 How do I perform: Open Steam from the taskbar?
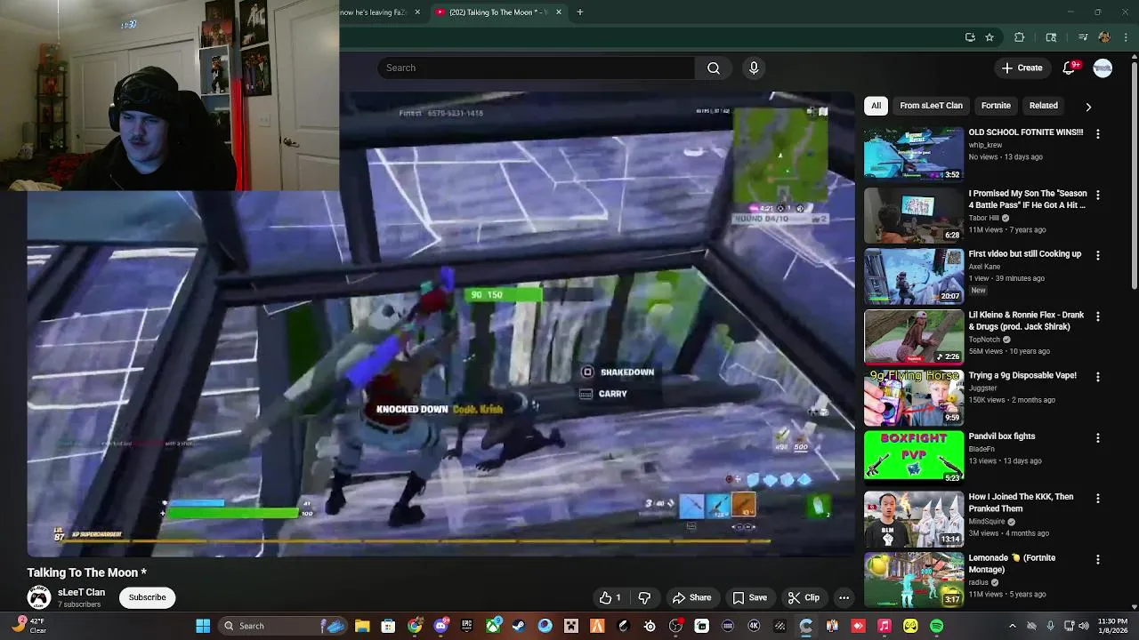click(x=519, y=626)
